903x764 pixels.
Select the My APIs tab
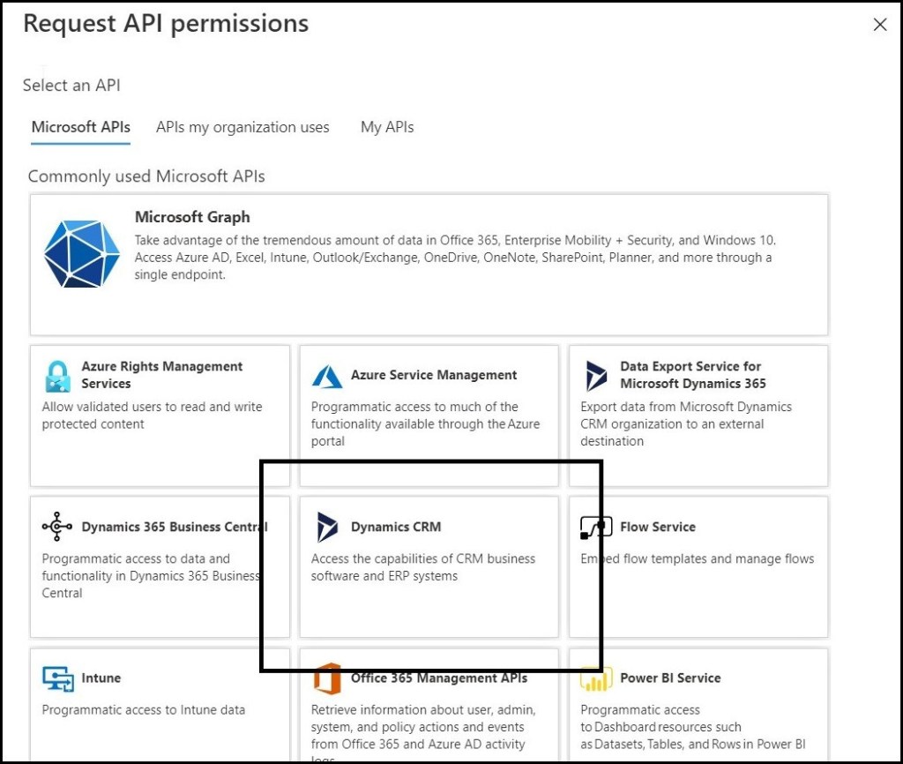point(387,127)
